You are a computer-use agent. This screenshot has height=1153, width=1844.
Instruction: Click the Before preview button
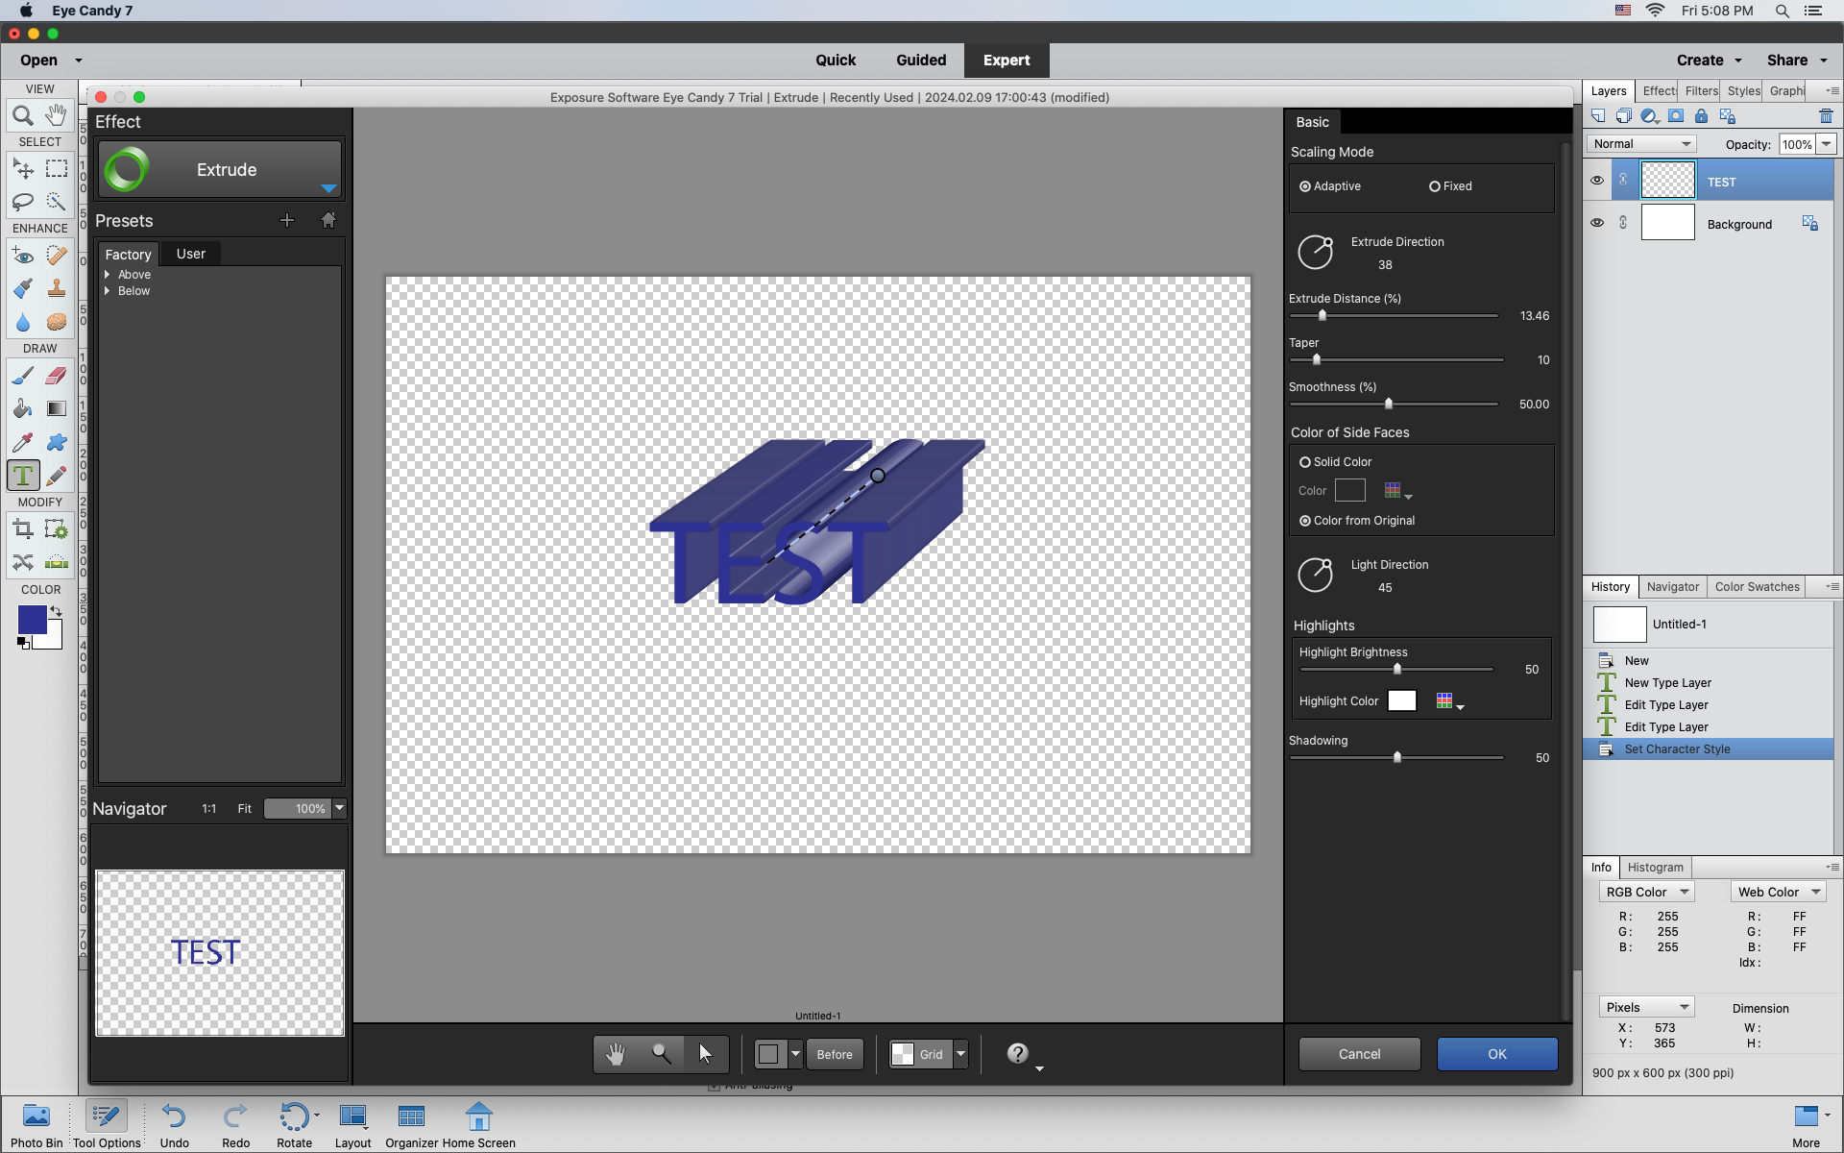[x=834, y=1053]
